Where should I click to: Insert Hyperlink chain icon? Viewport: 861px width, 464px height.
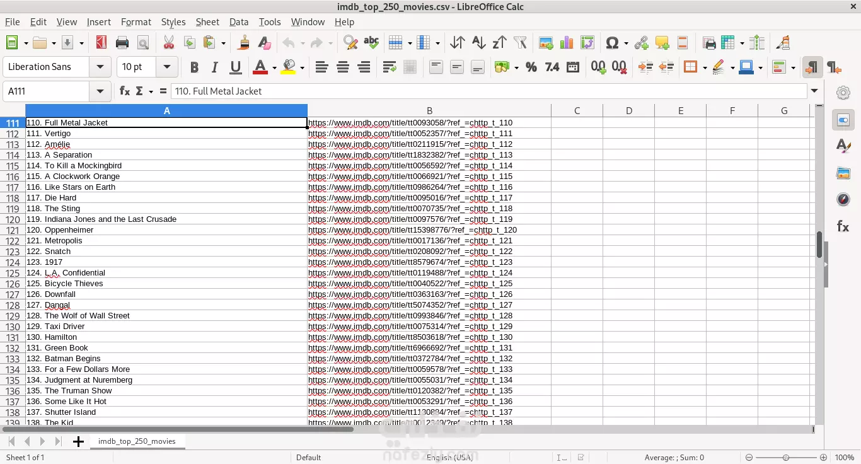[x=641, y=43]
